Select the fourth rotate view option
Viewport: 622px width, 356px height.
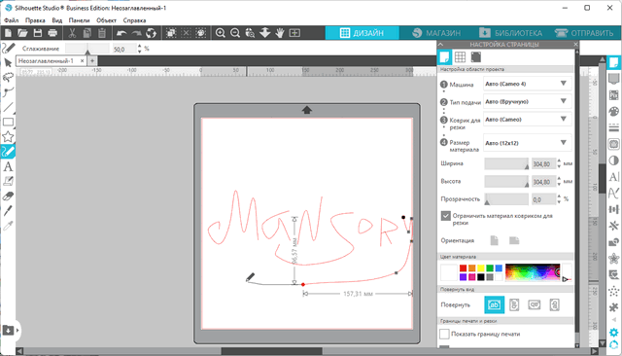tap(554, 304)
